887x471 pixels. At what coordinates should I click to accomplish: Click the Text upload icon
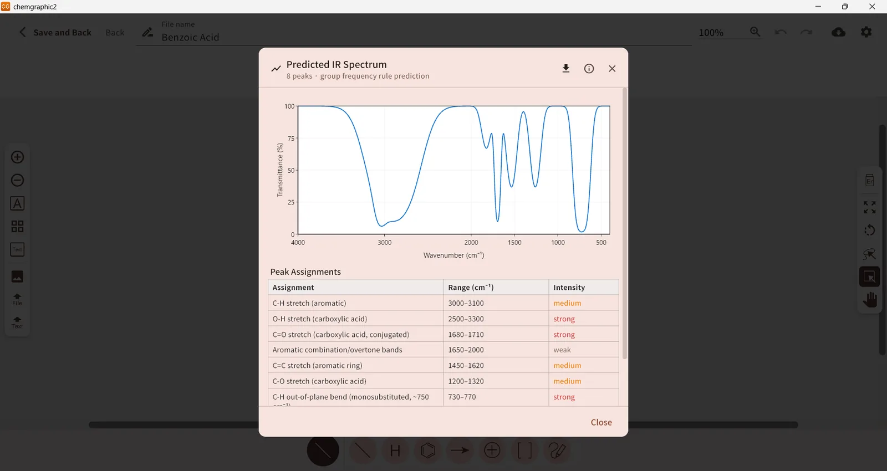pos(17,322)
